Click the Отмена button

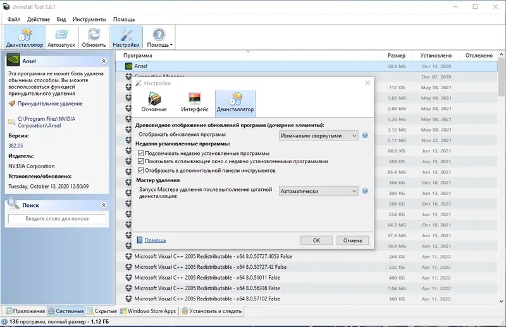(x=352, y=240)
